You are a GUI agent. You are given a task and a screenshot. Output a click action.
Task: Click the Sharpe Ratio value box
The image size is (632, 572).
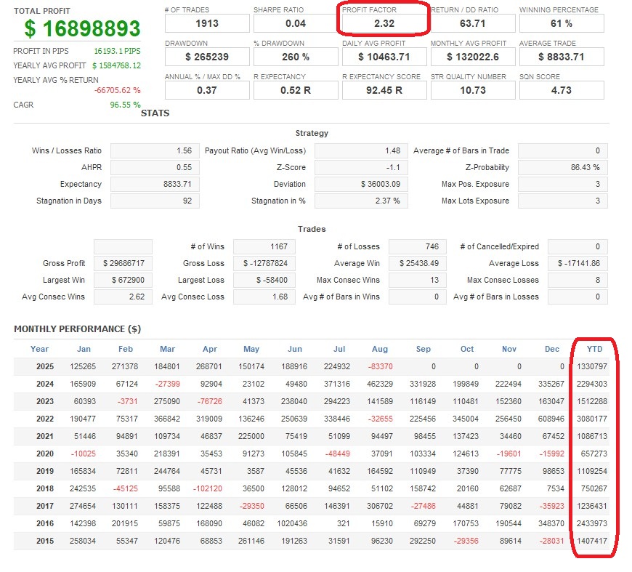coord(296,23)
